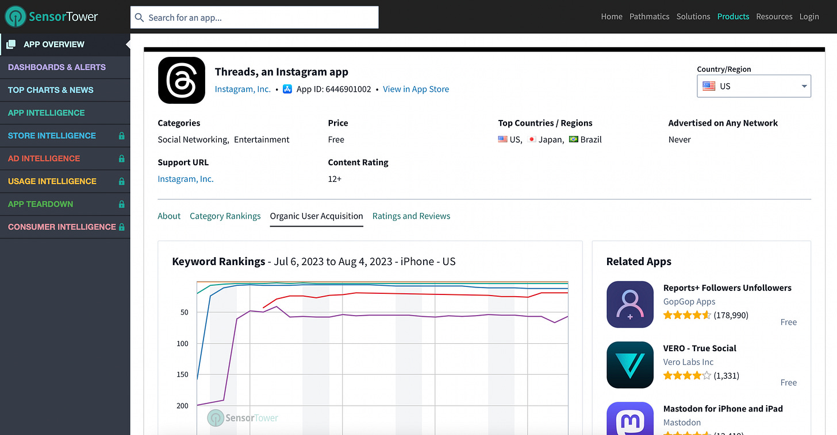
Task: Open the Instagram, Inc. support URL
Action: 186,179
